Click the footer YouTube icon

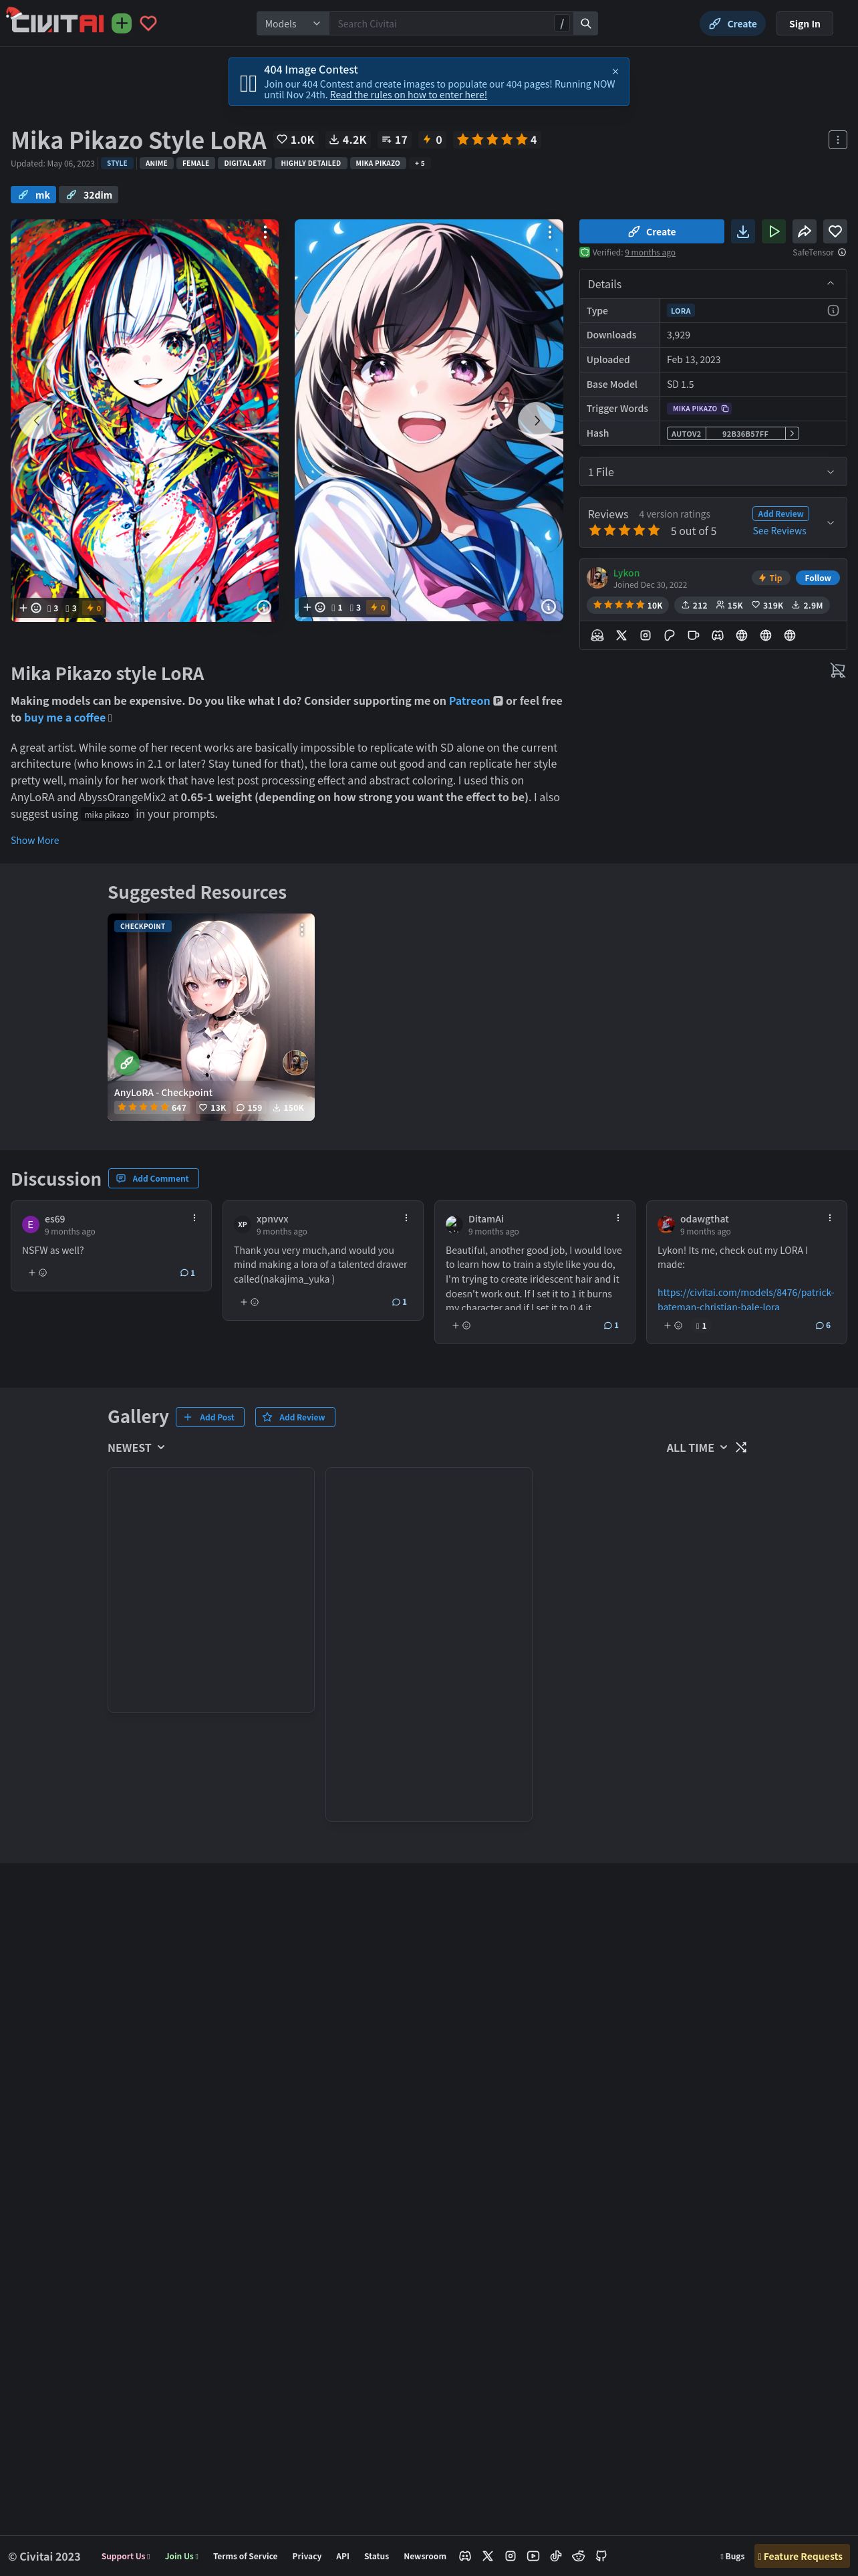(x=533, y=2555)
